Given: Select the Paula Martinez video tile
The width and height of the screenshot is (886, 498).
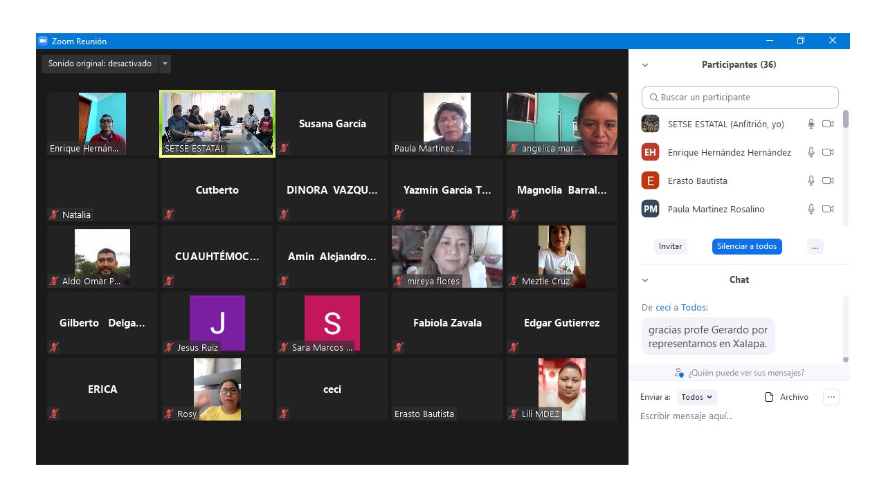Looking at the screenshot, I should click(x=447, y=124).
